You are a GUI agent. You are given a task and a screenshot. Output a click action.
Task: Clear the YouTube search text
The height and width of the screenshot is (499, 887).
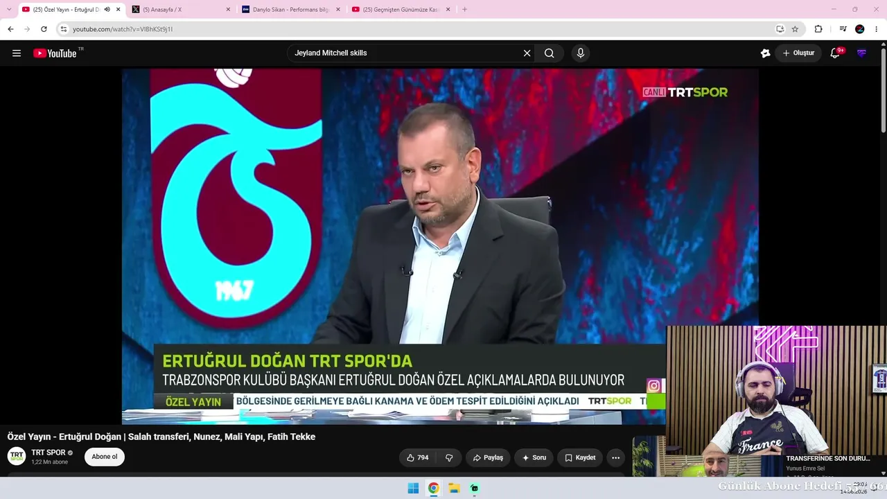527,53
